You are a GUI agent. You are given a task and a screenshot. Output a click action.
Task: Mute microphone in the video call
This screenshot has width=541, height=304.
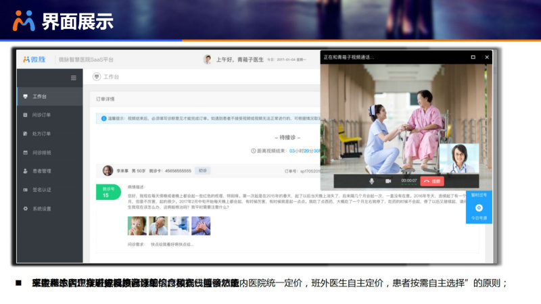pyautogui.click(x=371, y=181)
